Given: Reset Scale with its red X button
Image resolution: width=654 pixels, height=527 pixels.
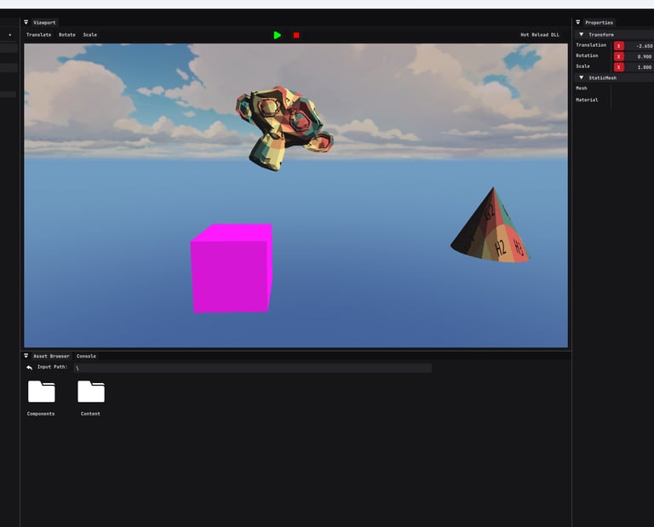Looking at the screenshot, I should 618,66.
